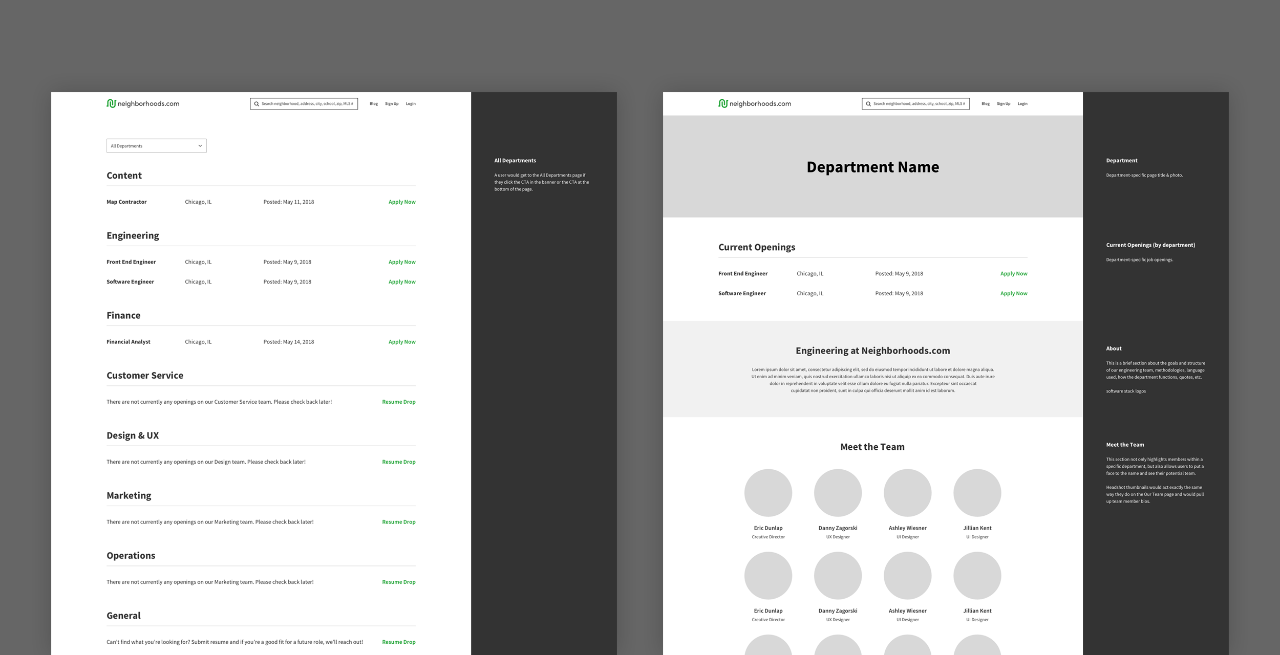Click the Meet the Team heading

pos(872,447)
